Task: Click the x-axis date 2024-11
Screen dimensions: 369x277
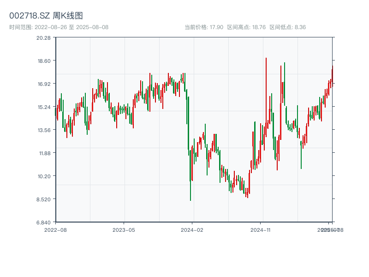Action: click(x=260, y=230)
